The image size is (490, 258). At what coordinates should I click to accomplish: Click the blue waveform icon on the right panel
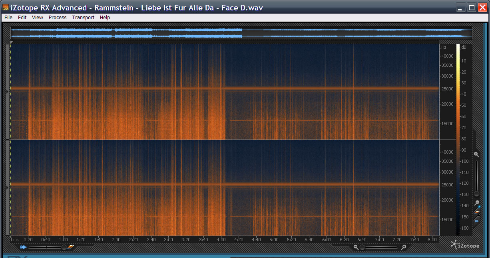click(476, 220)
